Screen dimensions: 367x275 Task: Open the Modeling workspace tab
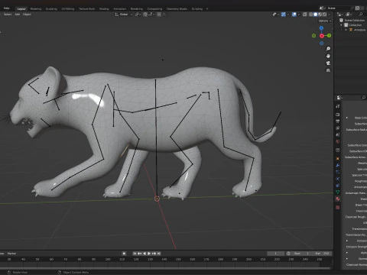coord(36,8)
